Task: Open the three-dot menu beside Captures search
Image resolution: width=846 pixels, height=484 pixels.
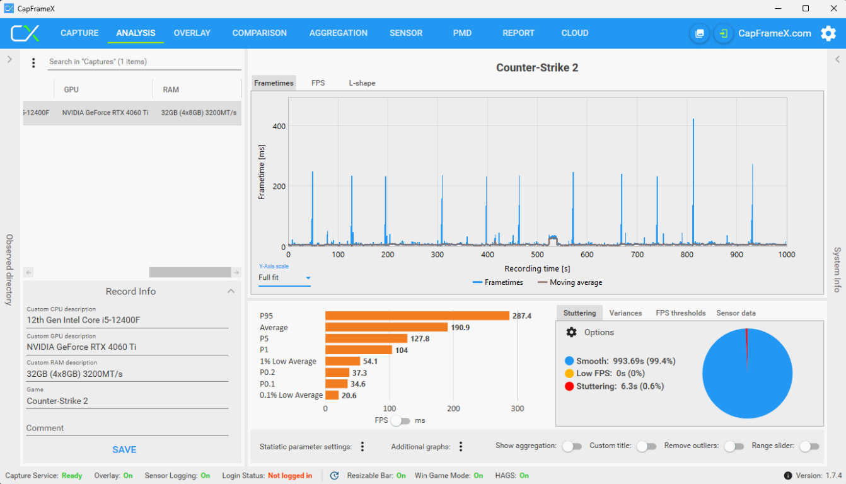Action: [x=33, y=62]
